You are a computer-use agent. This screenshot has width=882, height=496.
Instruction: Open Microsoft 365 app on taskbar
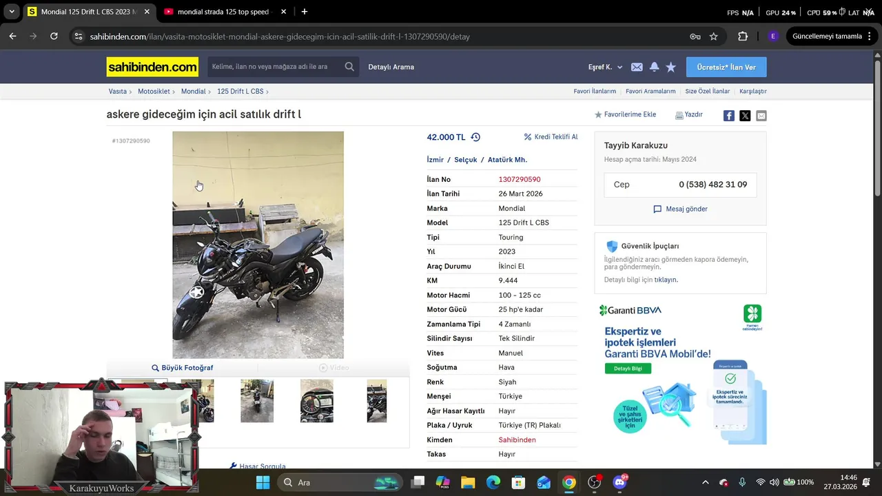pyautogui.click(x=442, y=482)
